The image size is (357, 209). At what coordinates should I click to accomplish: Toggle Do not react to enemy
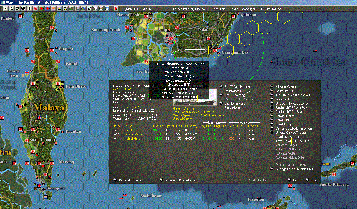tap(291, 165)
